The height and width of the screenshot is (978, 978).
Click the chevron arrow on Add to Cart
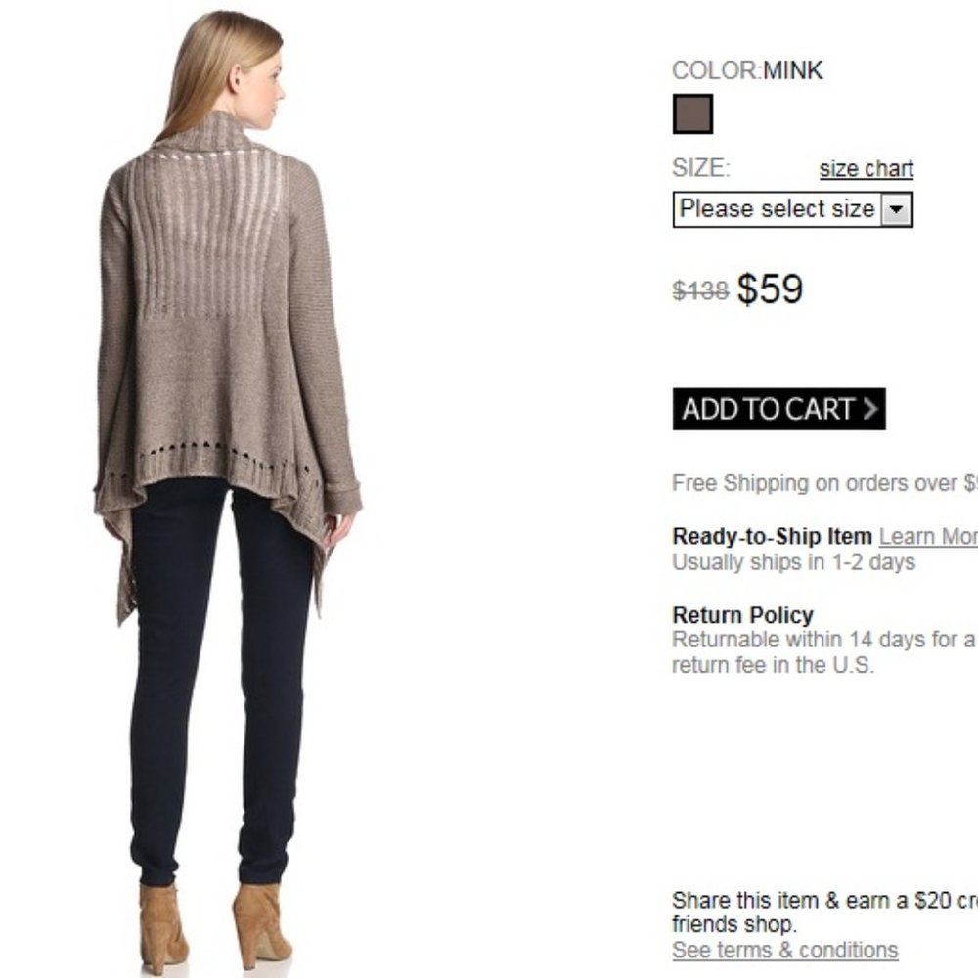click(x=870, y=409)
